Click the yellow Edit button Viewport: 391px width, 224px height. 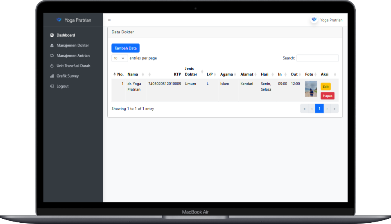pos(325,86)
